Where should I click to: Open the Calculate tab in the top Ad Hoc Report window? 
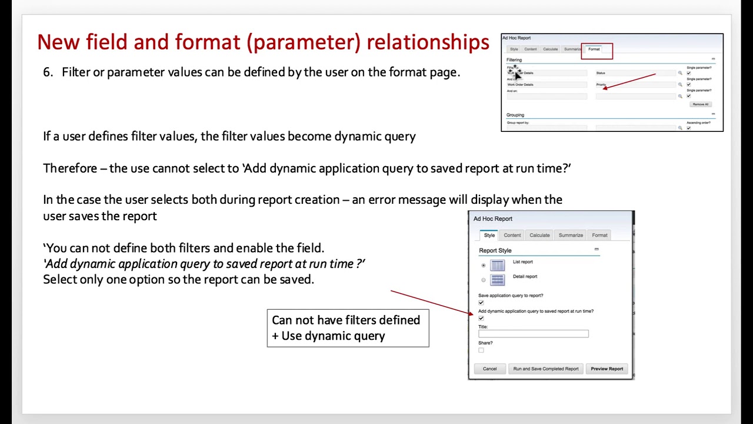click(x=551, y=49)
